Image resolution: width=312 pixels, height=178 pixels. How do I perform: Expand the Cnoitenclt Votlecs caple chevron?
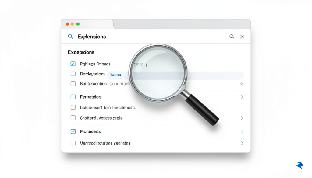(x=242, y=118)
